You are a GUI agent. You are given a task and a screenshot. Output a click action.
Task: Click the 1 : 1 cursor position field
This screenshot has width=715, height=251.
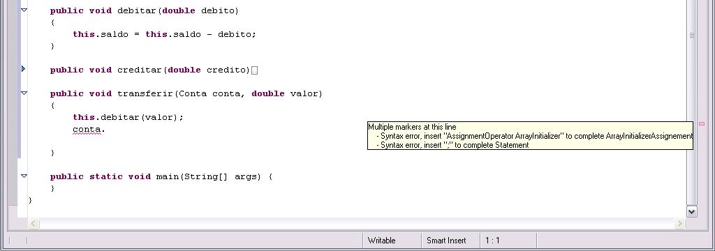492,241
